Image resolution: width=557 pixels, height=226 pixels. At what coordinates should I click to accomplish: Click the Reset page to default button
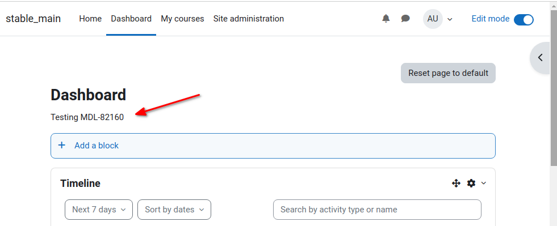(x=448, y=73)
